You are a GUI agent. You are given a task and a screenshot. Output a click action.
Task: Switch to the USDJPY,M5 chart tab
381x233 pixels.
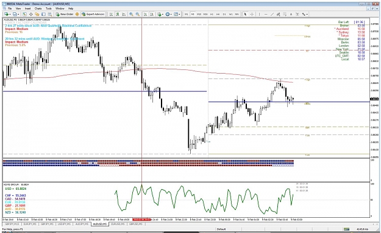(65, 224)
